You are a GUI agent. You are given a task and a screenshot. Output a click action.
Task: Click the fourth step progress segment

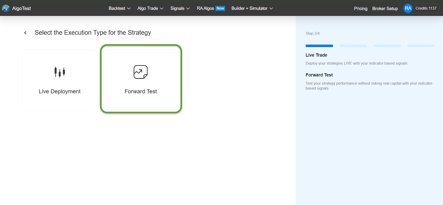421,46
